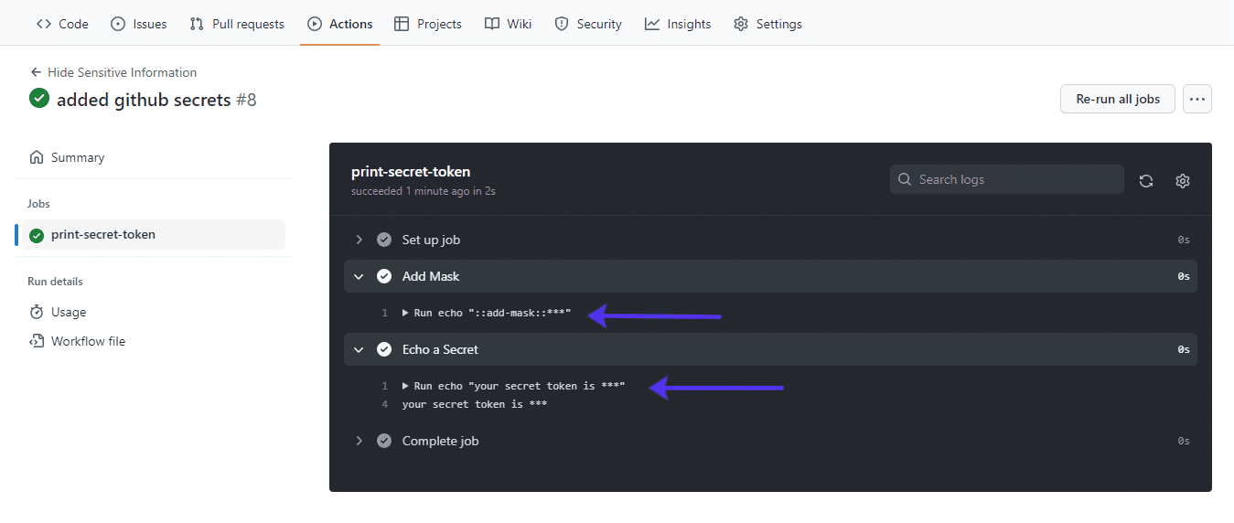Viewport: 1234px width, 523px height.
Task: Click the Set up job status check icon
Action: [x=384, y=240]
